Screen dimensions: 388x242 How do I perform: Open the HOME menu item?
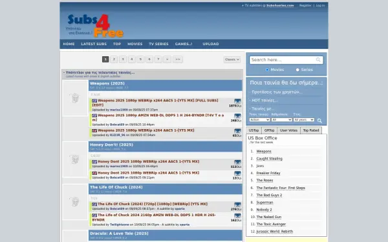coord(69,44)
